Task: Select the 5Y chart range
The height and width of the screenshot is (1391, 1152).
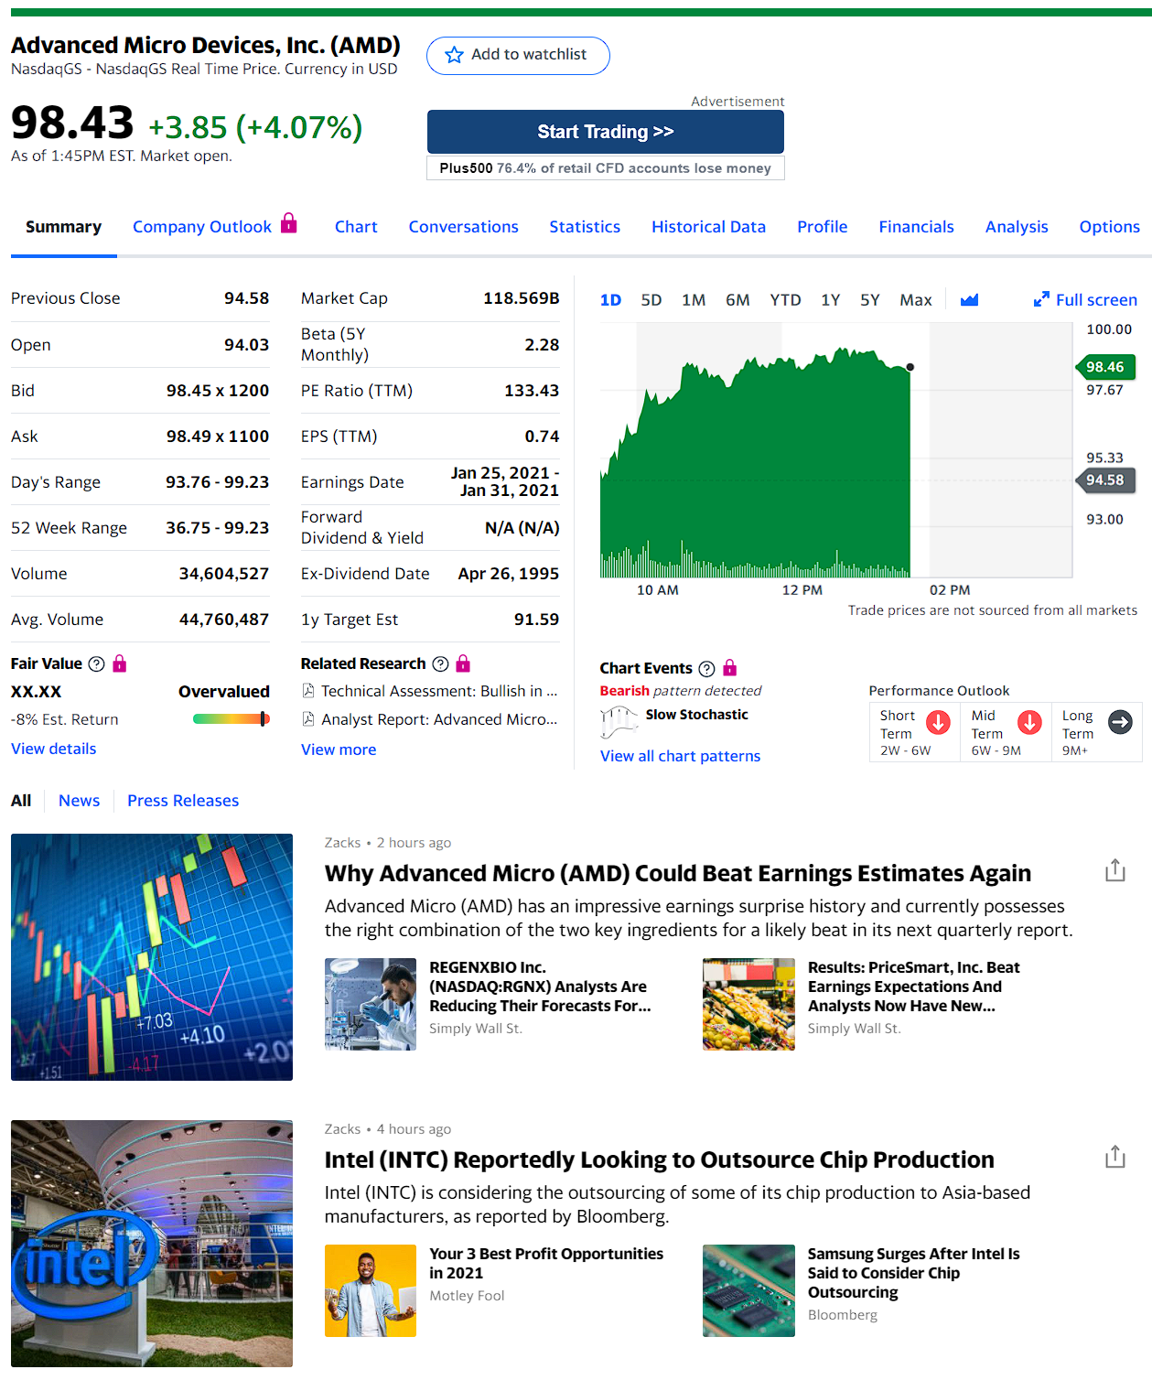Action: pos(869,300)
